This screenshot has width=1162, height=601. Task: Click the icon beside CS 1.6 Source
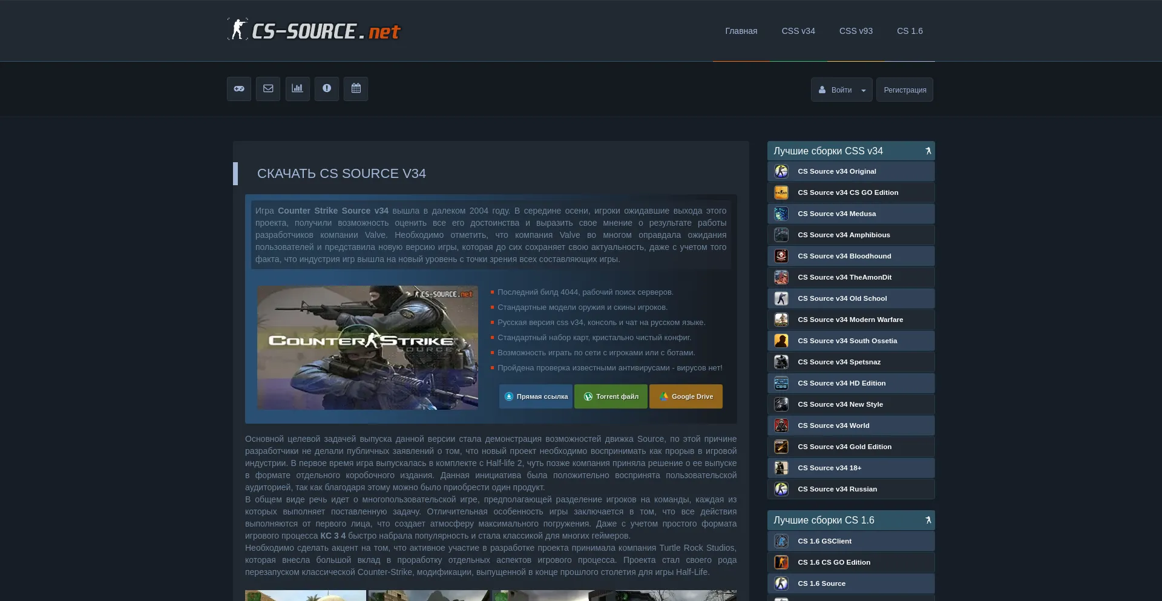[781, 583]
